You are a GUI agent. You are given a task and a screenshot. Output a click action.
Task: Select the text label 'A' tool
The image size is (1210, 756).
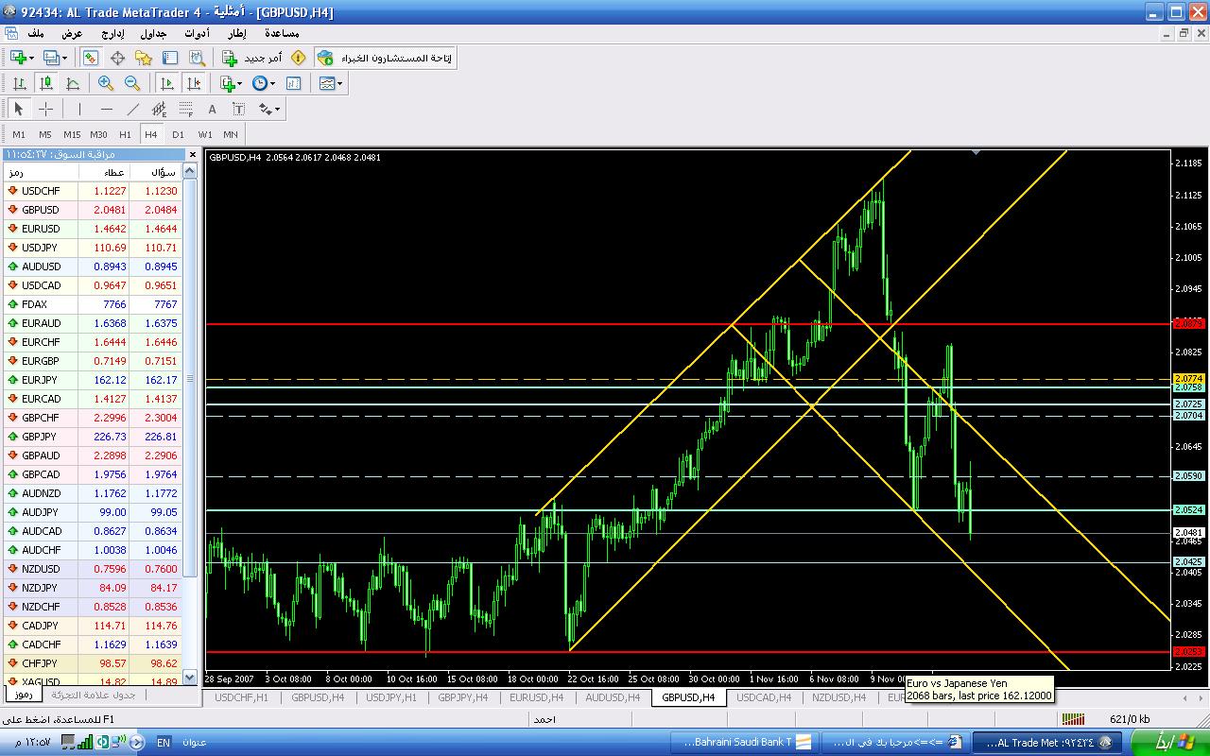212,109
